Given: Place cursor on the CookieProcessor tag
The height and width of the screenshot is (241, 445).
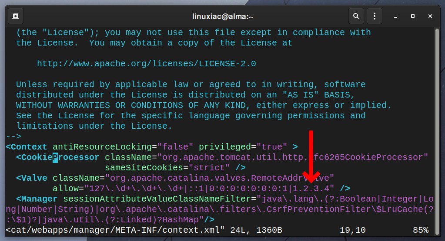Looking at the screenshot, I should (57, 157).
